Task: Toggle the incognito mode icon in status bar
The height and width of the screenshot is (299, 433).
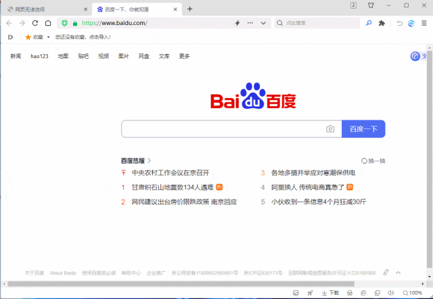Action: tap(350, 293)
